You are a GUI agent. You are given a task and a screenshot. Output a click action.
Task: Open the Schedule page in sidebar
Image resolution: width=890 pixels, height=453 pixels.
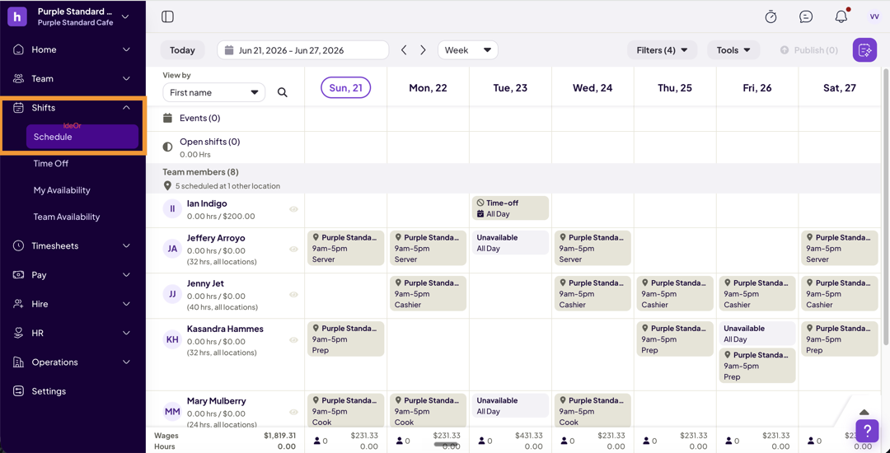82,137
